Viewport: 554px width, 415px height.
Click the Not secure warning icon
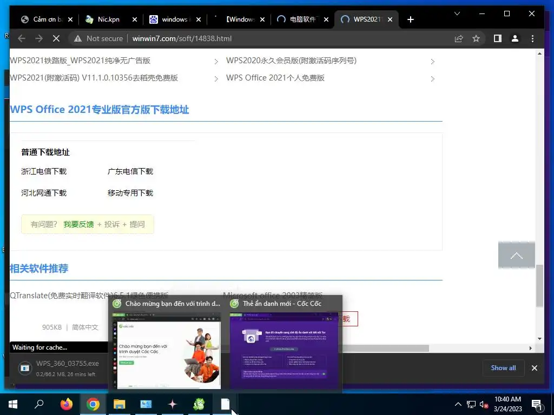click(78, 38)
